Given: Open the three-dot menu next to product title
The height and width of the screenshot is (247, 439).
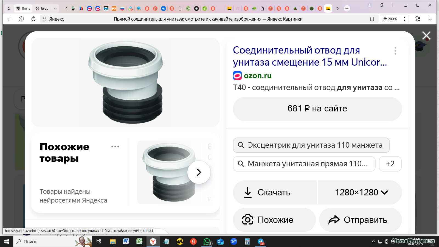Looking at the screenshot, I should tap(395, 51).
